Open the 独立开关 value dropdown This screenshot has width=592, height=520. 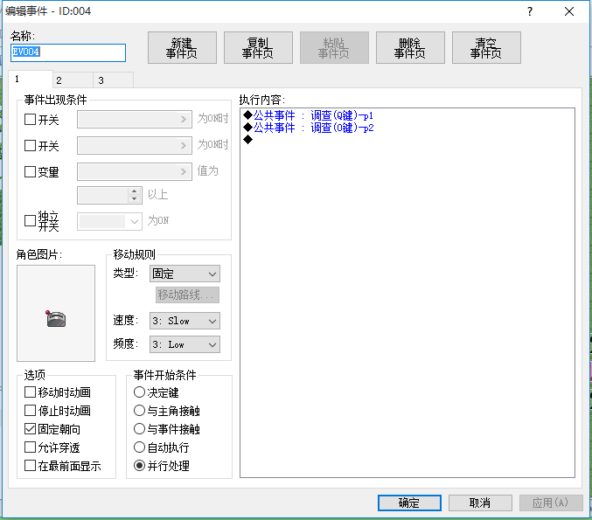click(109, 221)
